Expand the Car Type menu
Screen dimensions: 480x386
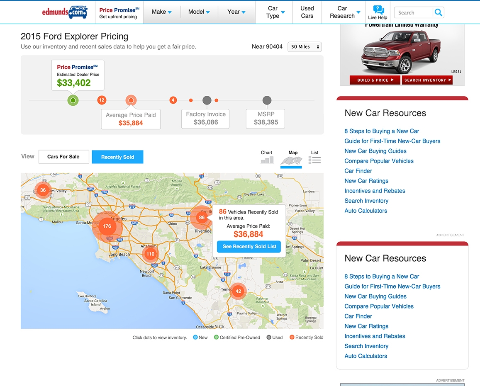(275, 12)
